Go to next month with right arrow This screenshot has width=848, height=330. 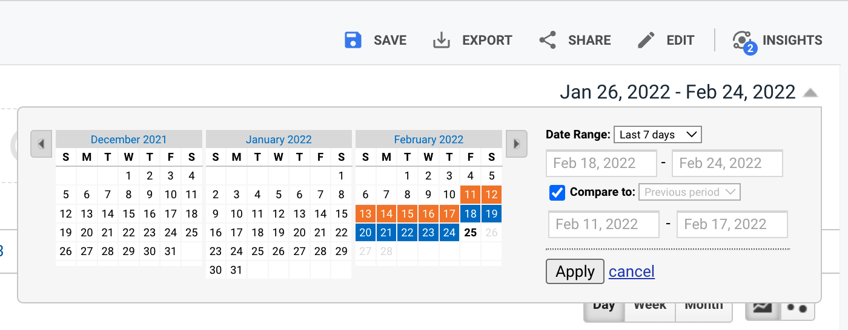[x=517, y=144]
